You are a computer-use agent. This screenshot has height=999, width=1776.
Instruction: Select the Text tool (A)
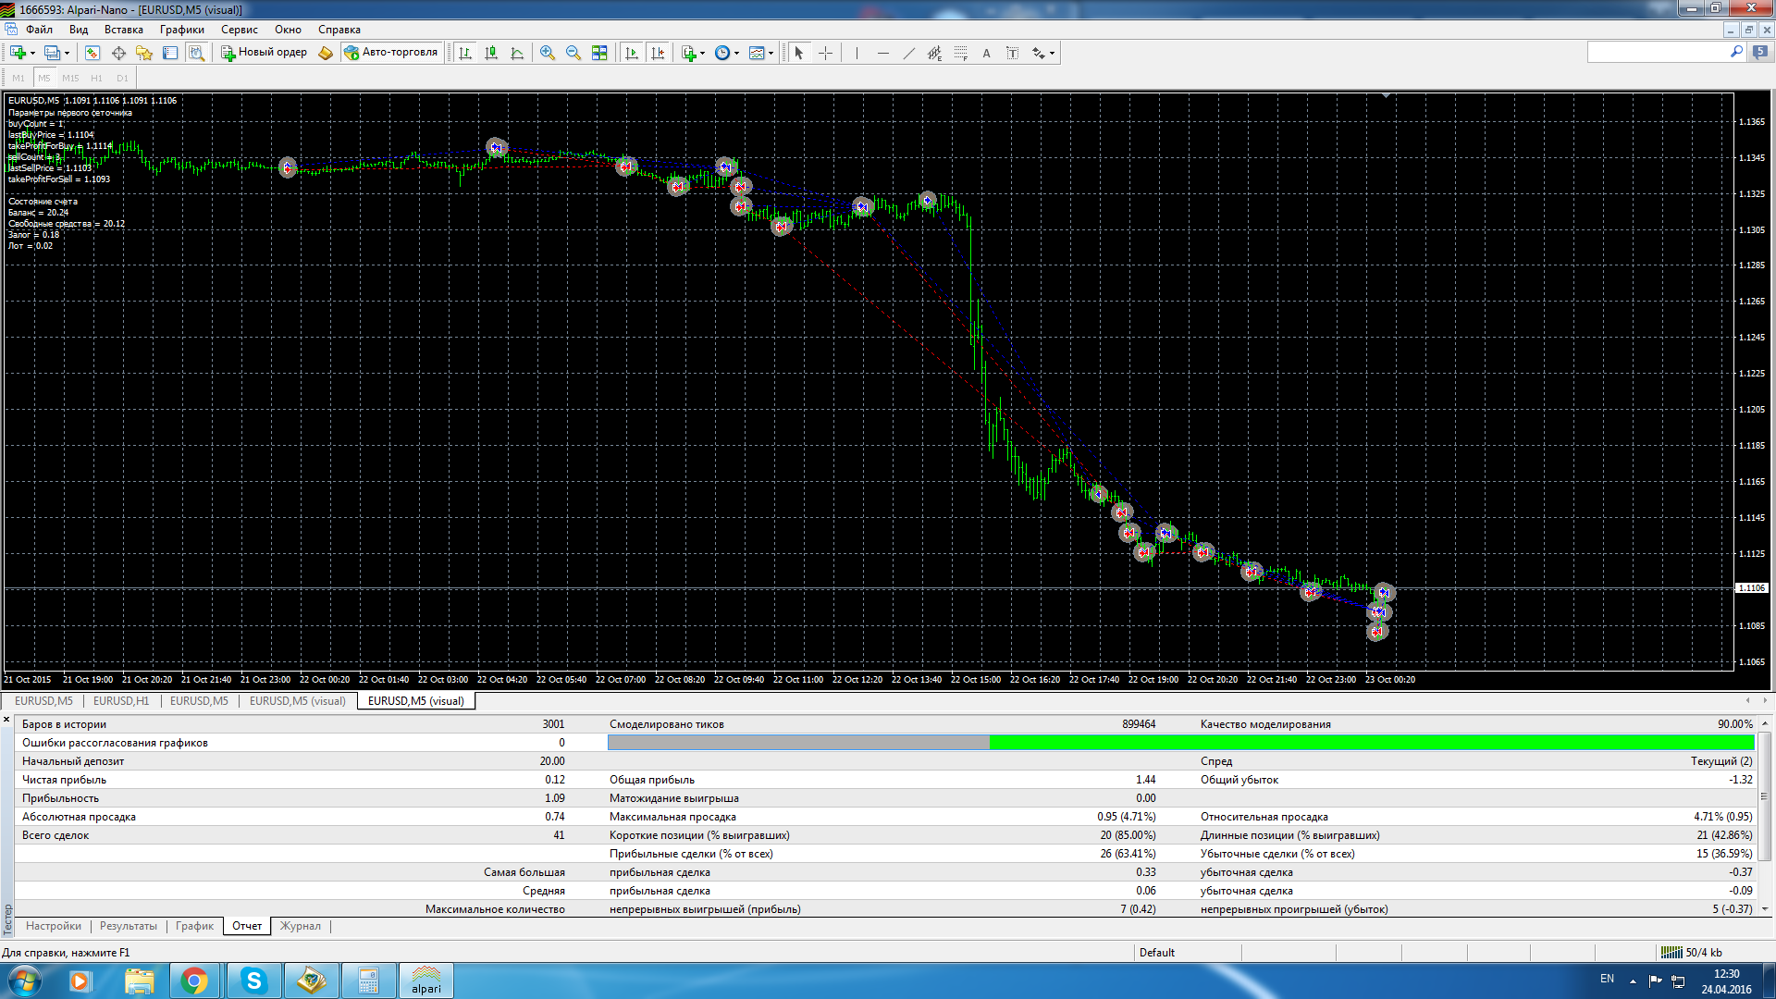[986, 53]
